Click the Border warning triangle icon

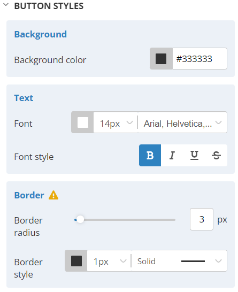pos(53,195)
